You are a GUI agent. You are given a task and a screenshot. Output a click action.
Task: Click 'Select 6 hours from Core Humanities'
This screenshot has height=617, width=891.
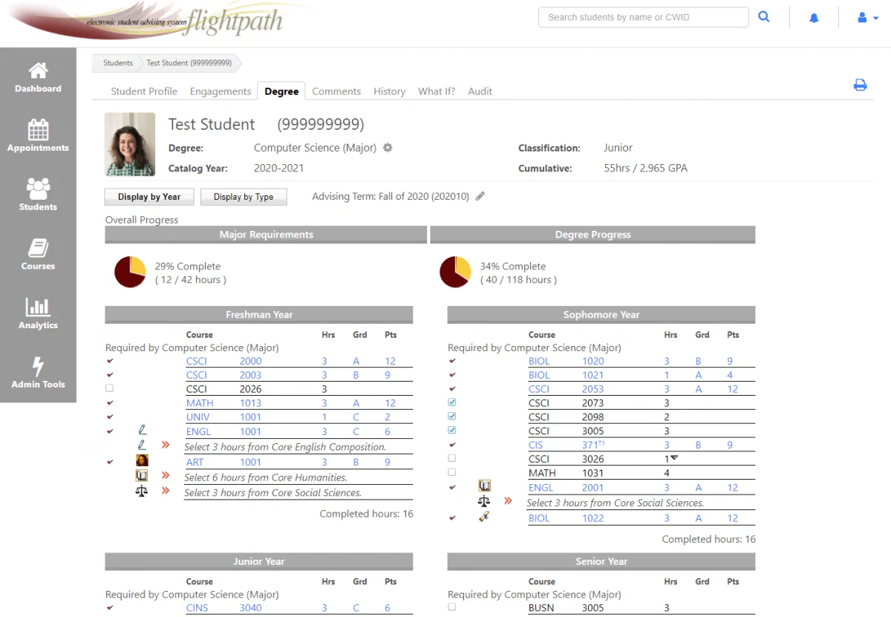click(266, 477)
